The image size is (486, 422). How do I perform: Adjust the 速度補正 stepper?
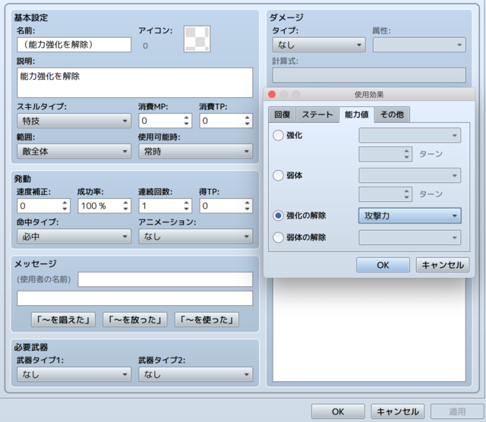pos(65,206)
